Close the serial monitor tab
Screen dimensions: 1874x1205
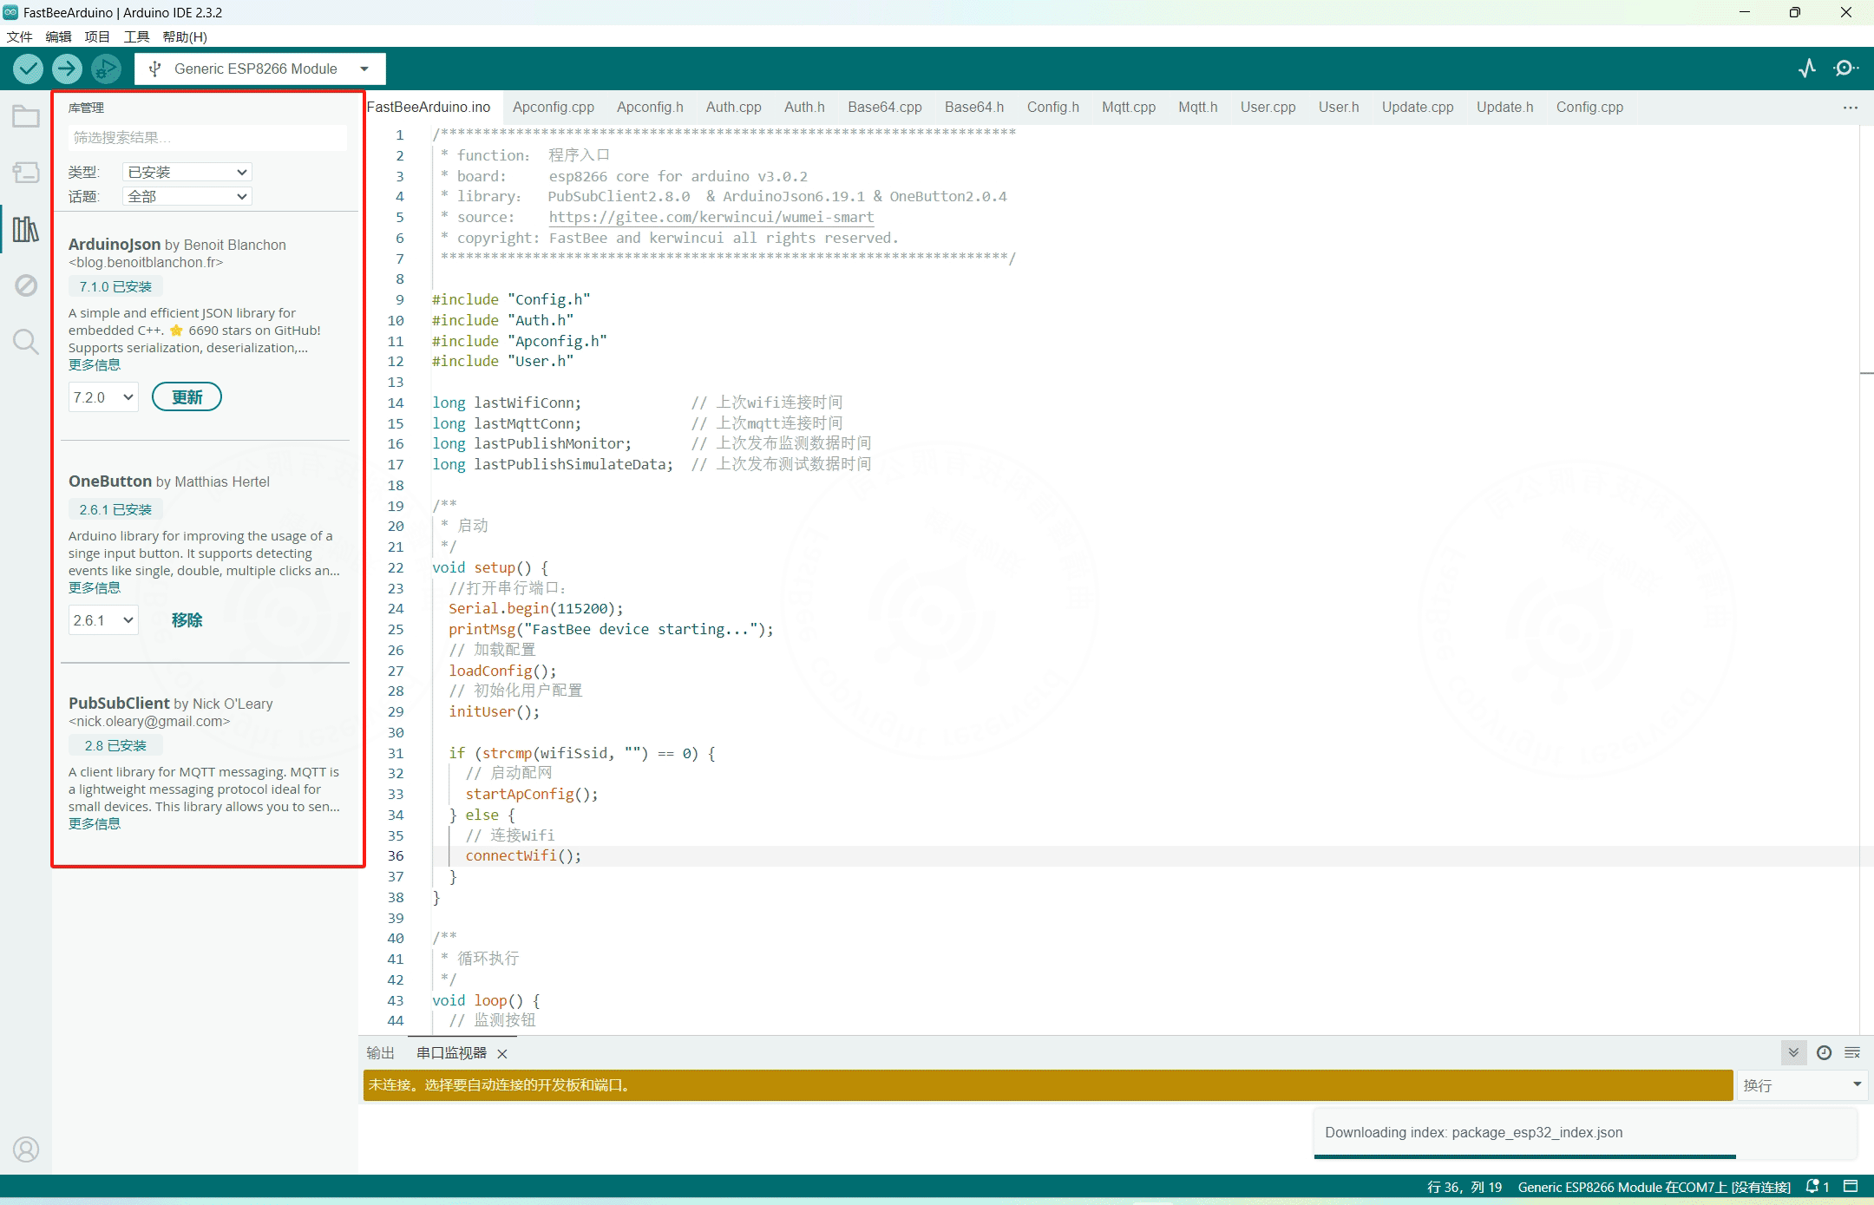pos(502,1053)
